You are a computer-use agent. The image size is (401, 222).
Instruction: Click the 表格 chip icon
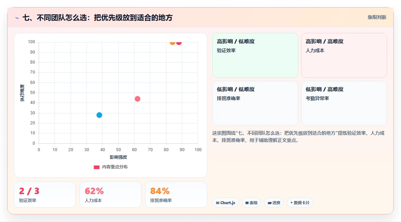(247, 203)
